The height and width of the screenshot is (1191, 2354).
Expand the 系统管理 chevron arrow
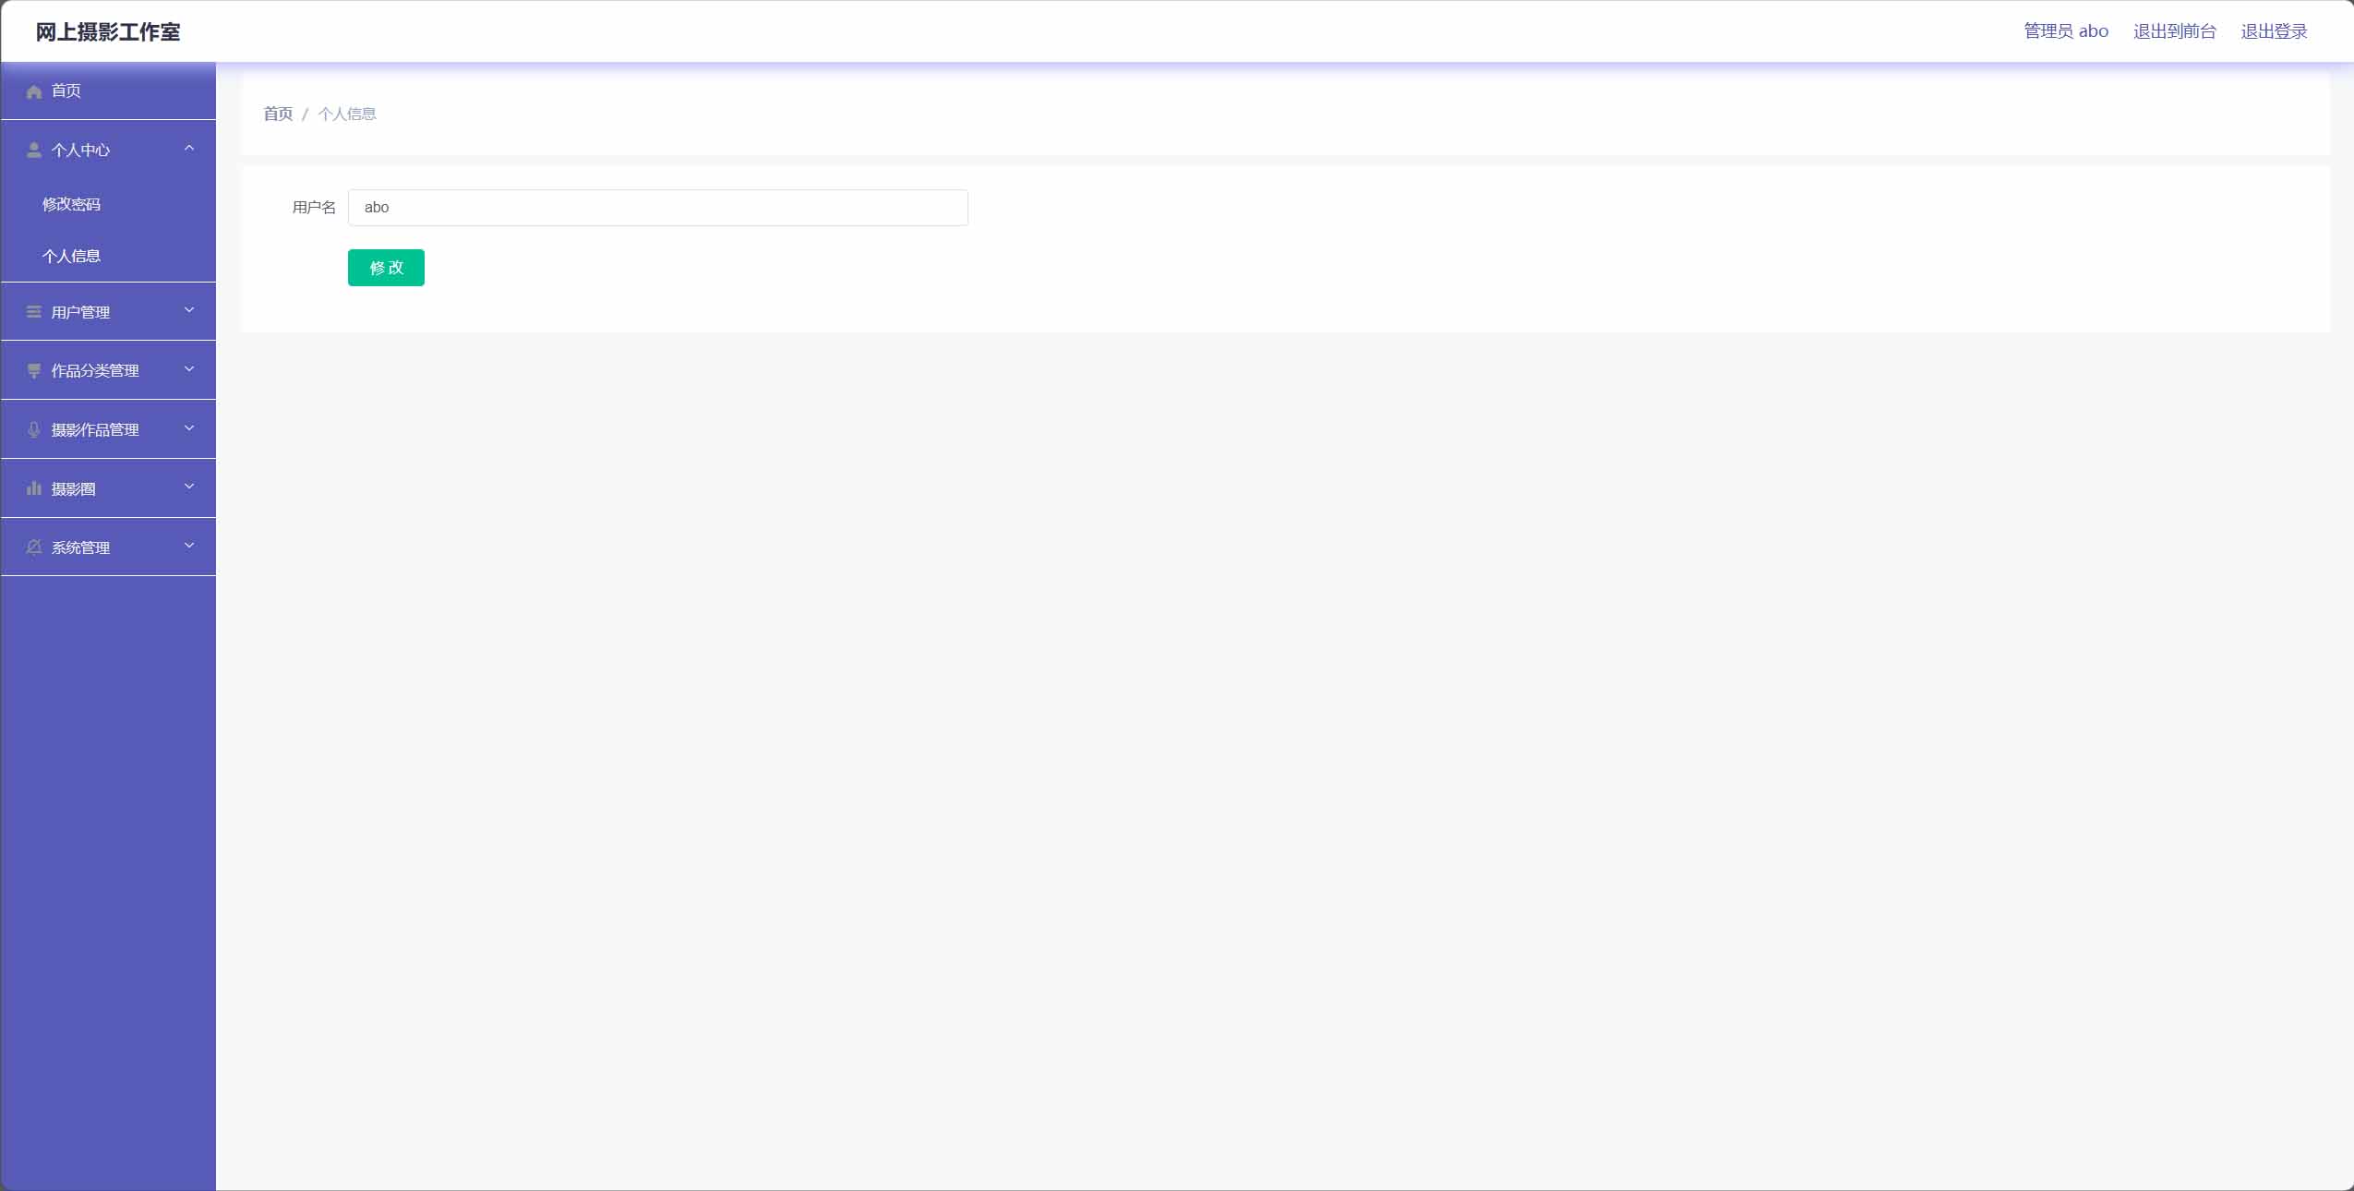click(189, 546)
